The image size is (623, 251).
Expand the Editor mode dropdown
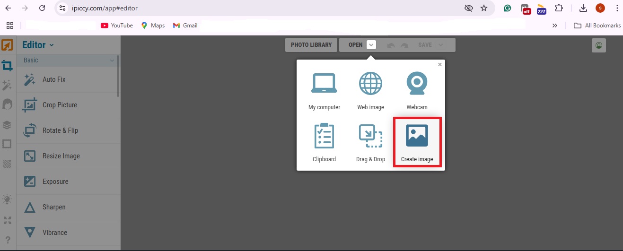[x=52, y=45]
